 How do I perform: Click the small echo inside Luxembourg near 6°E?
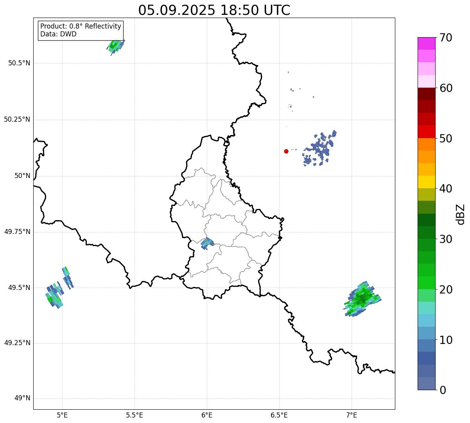tap(207, 243)
